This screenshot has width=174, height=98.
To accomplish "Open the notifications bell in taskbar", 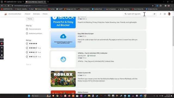I will point(172,96).
